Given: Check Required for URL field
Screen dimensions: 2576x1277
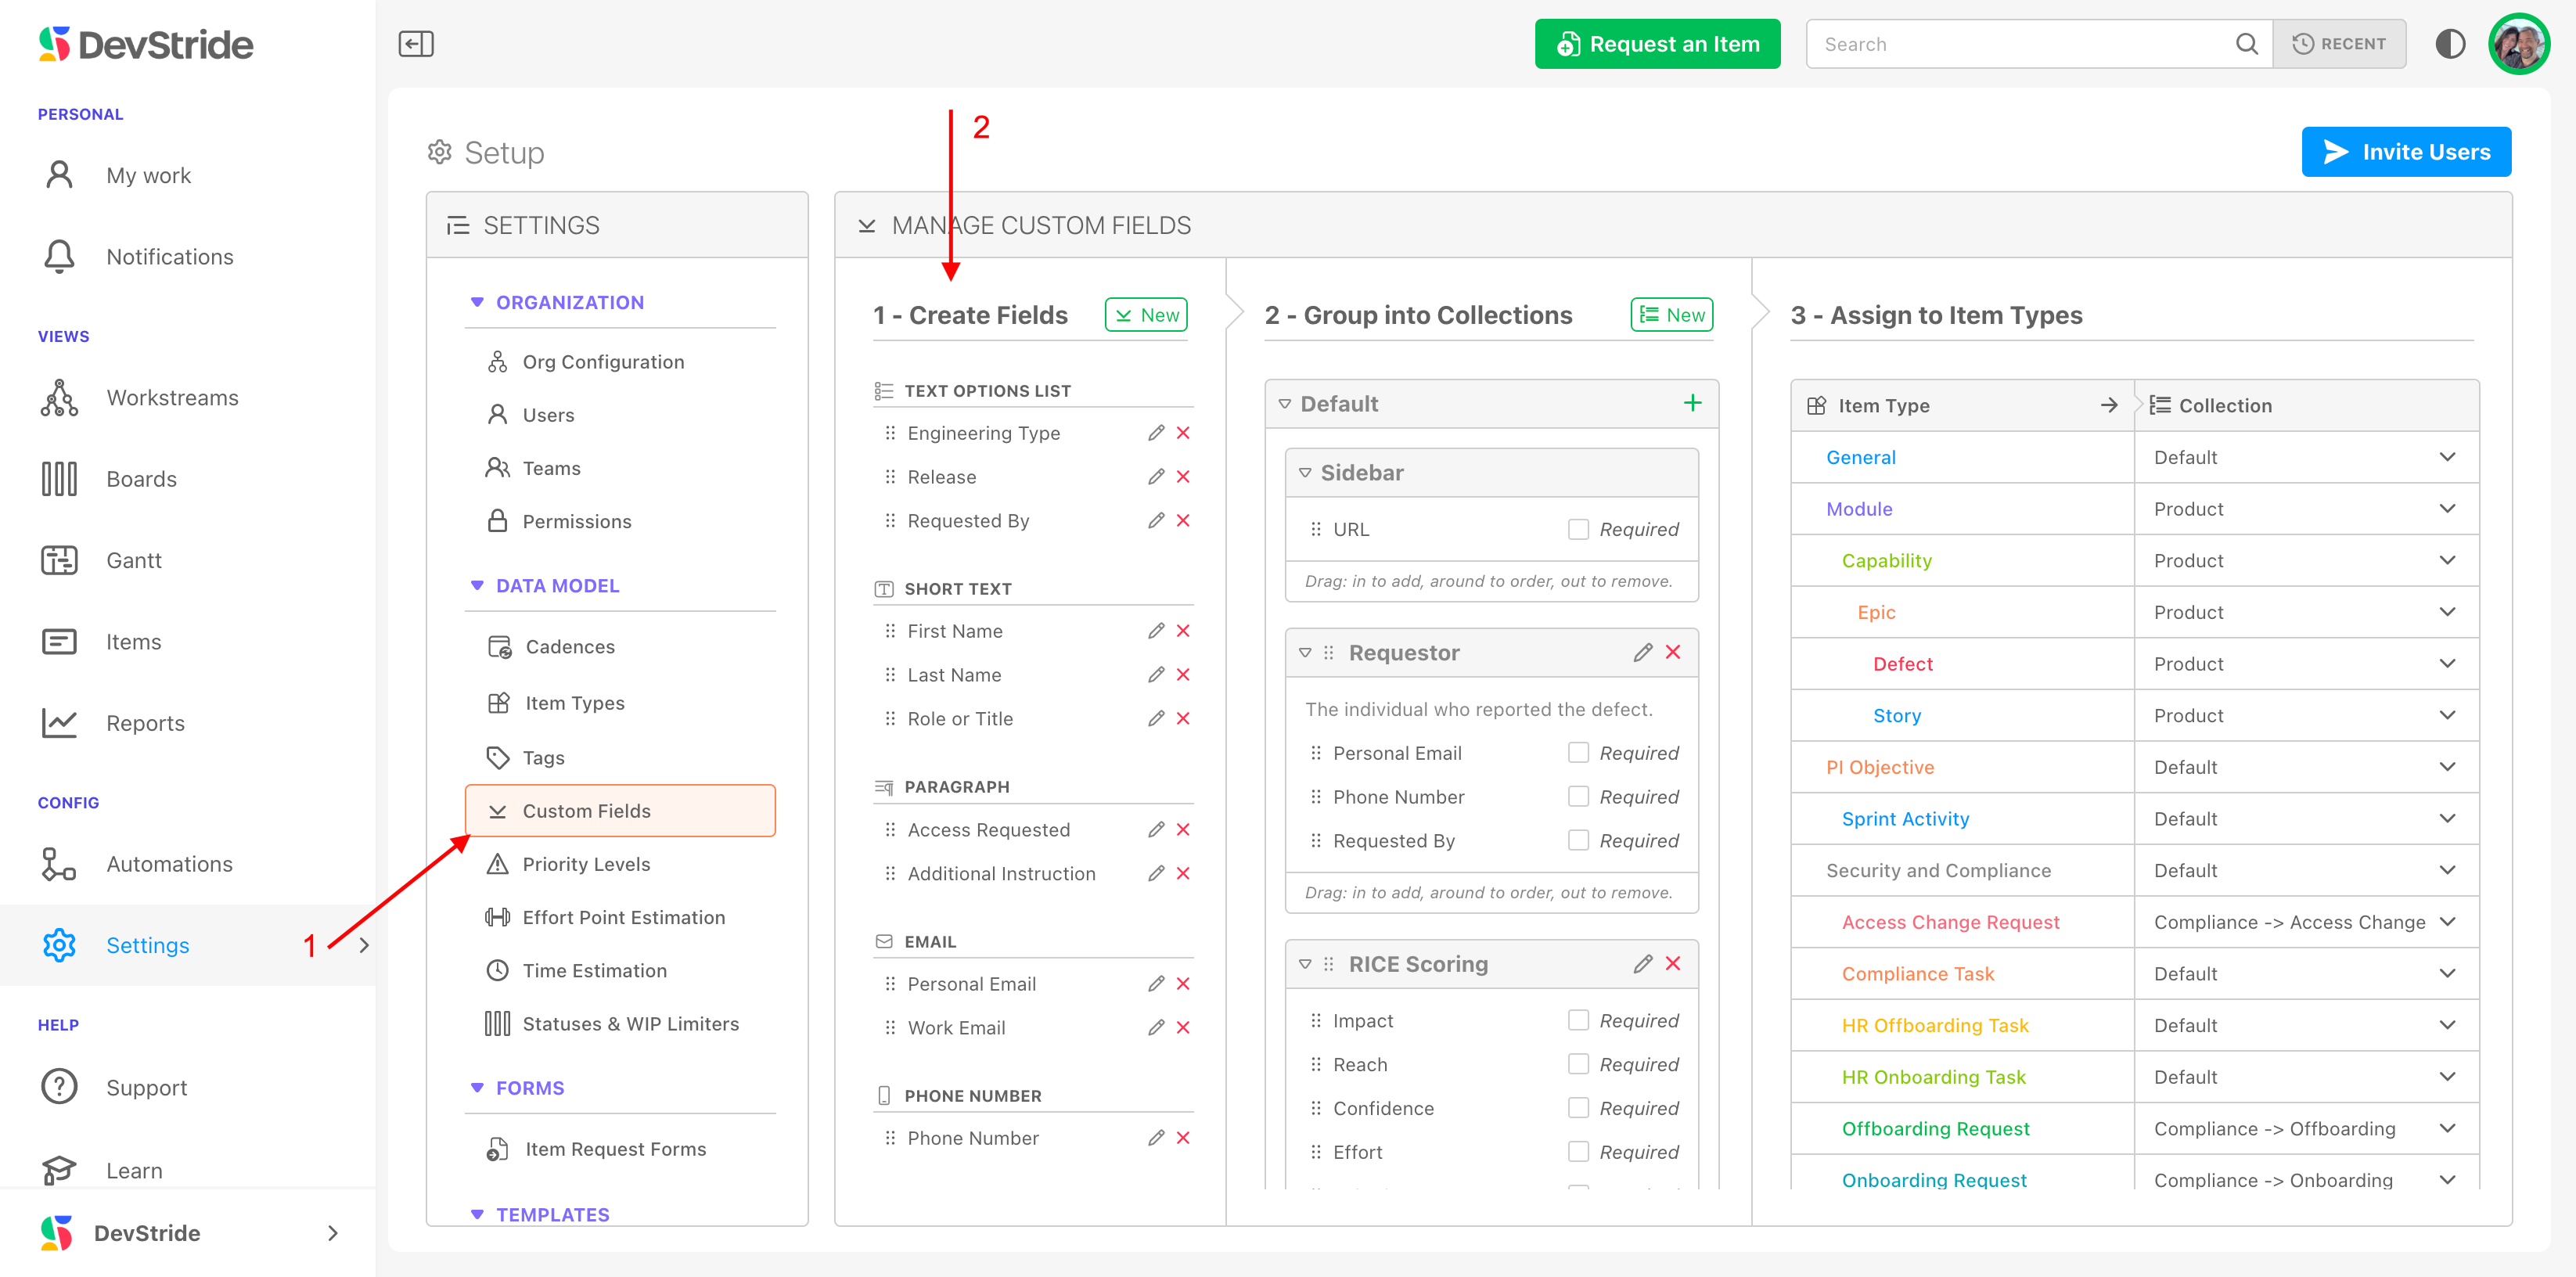Looking at the screenshot, I should 1578,529.
